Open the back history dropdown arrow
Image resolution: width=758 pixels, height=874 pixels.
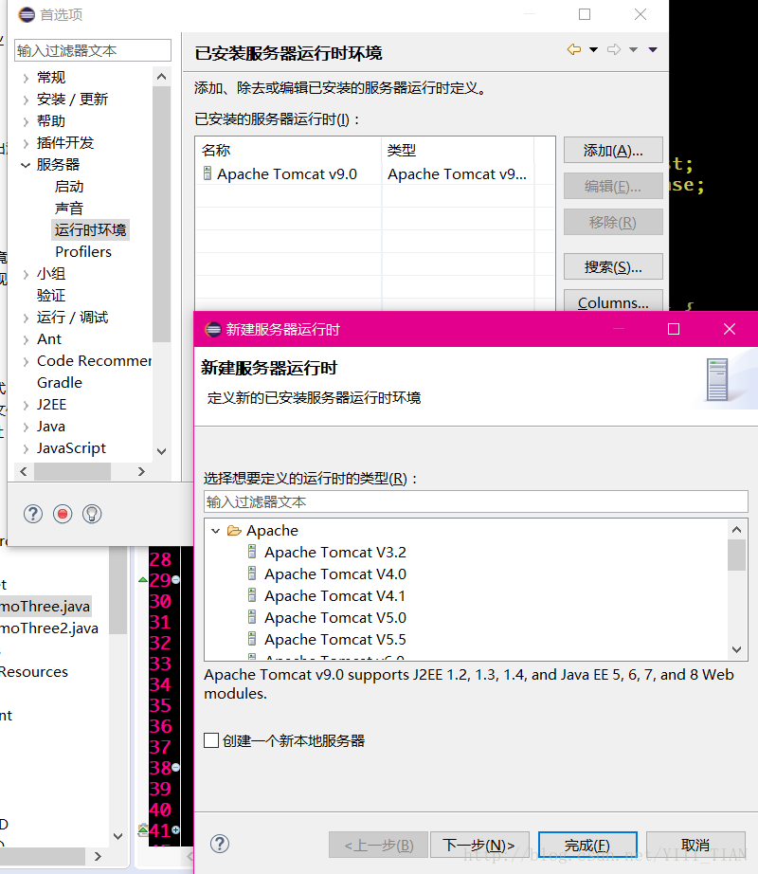coord(594,49)
